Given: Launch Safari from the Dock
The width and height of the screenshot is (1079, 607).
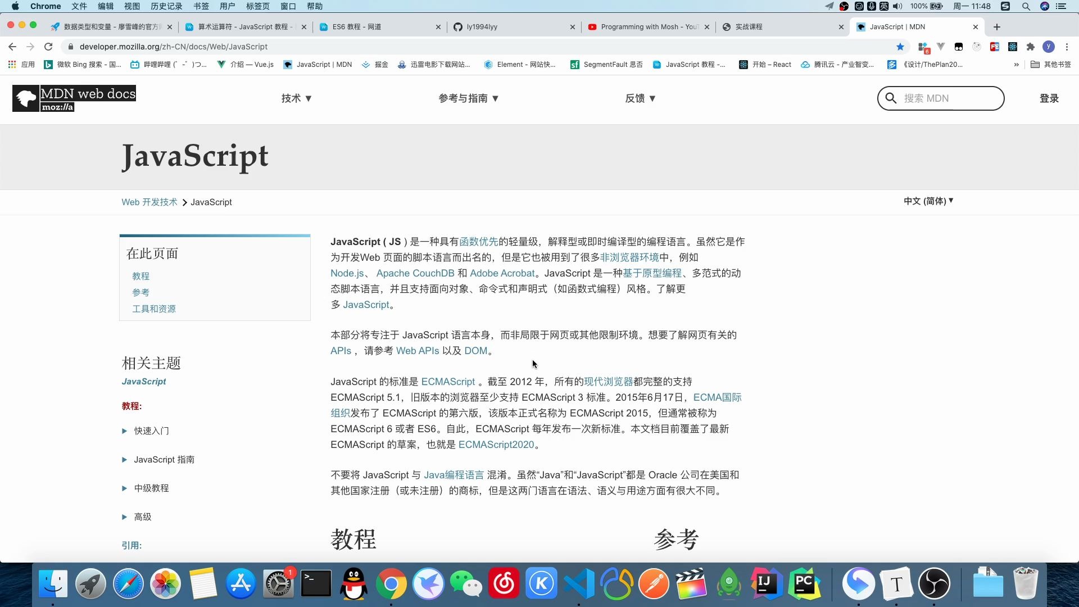Looking at the screenshot, I should [128, 584].
